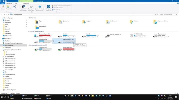Click usage bar of Data (D:)

click(x=69, y=35)
